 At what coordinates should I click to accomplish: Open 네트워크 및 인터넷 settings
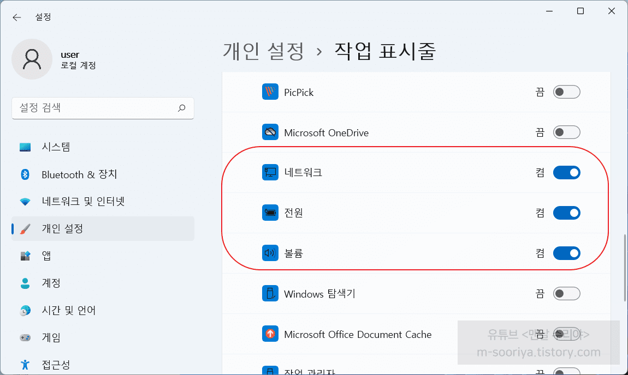tap(103, 202)
